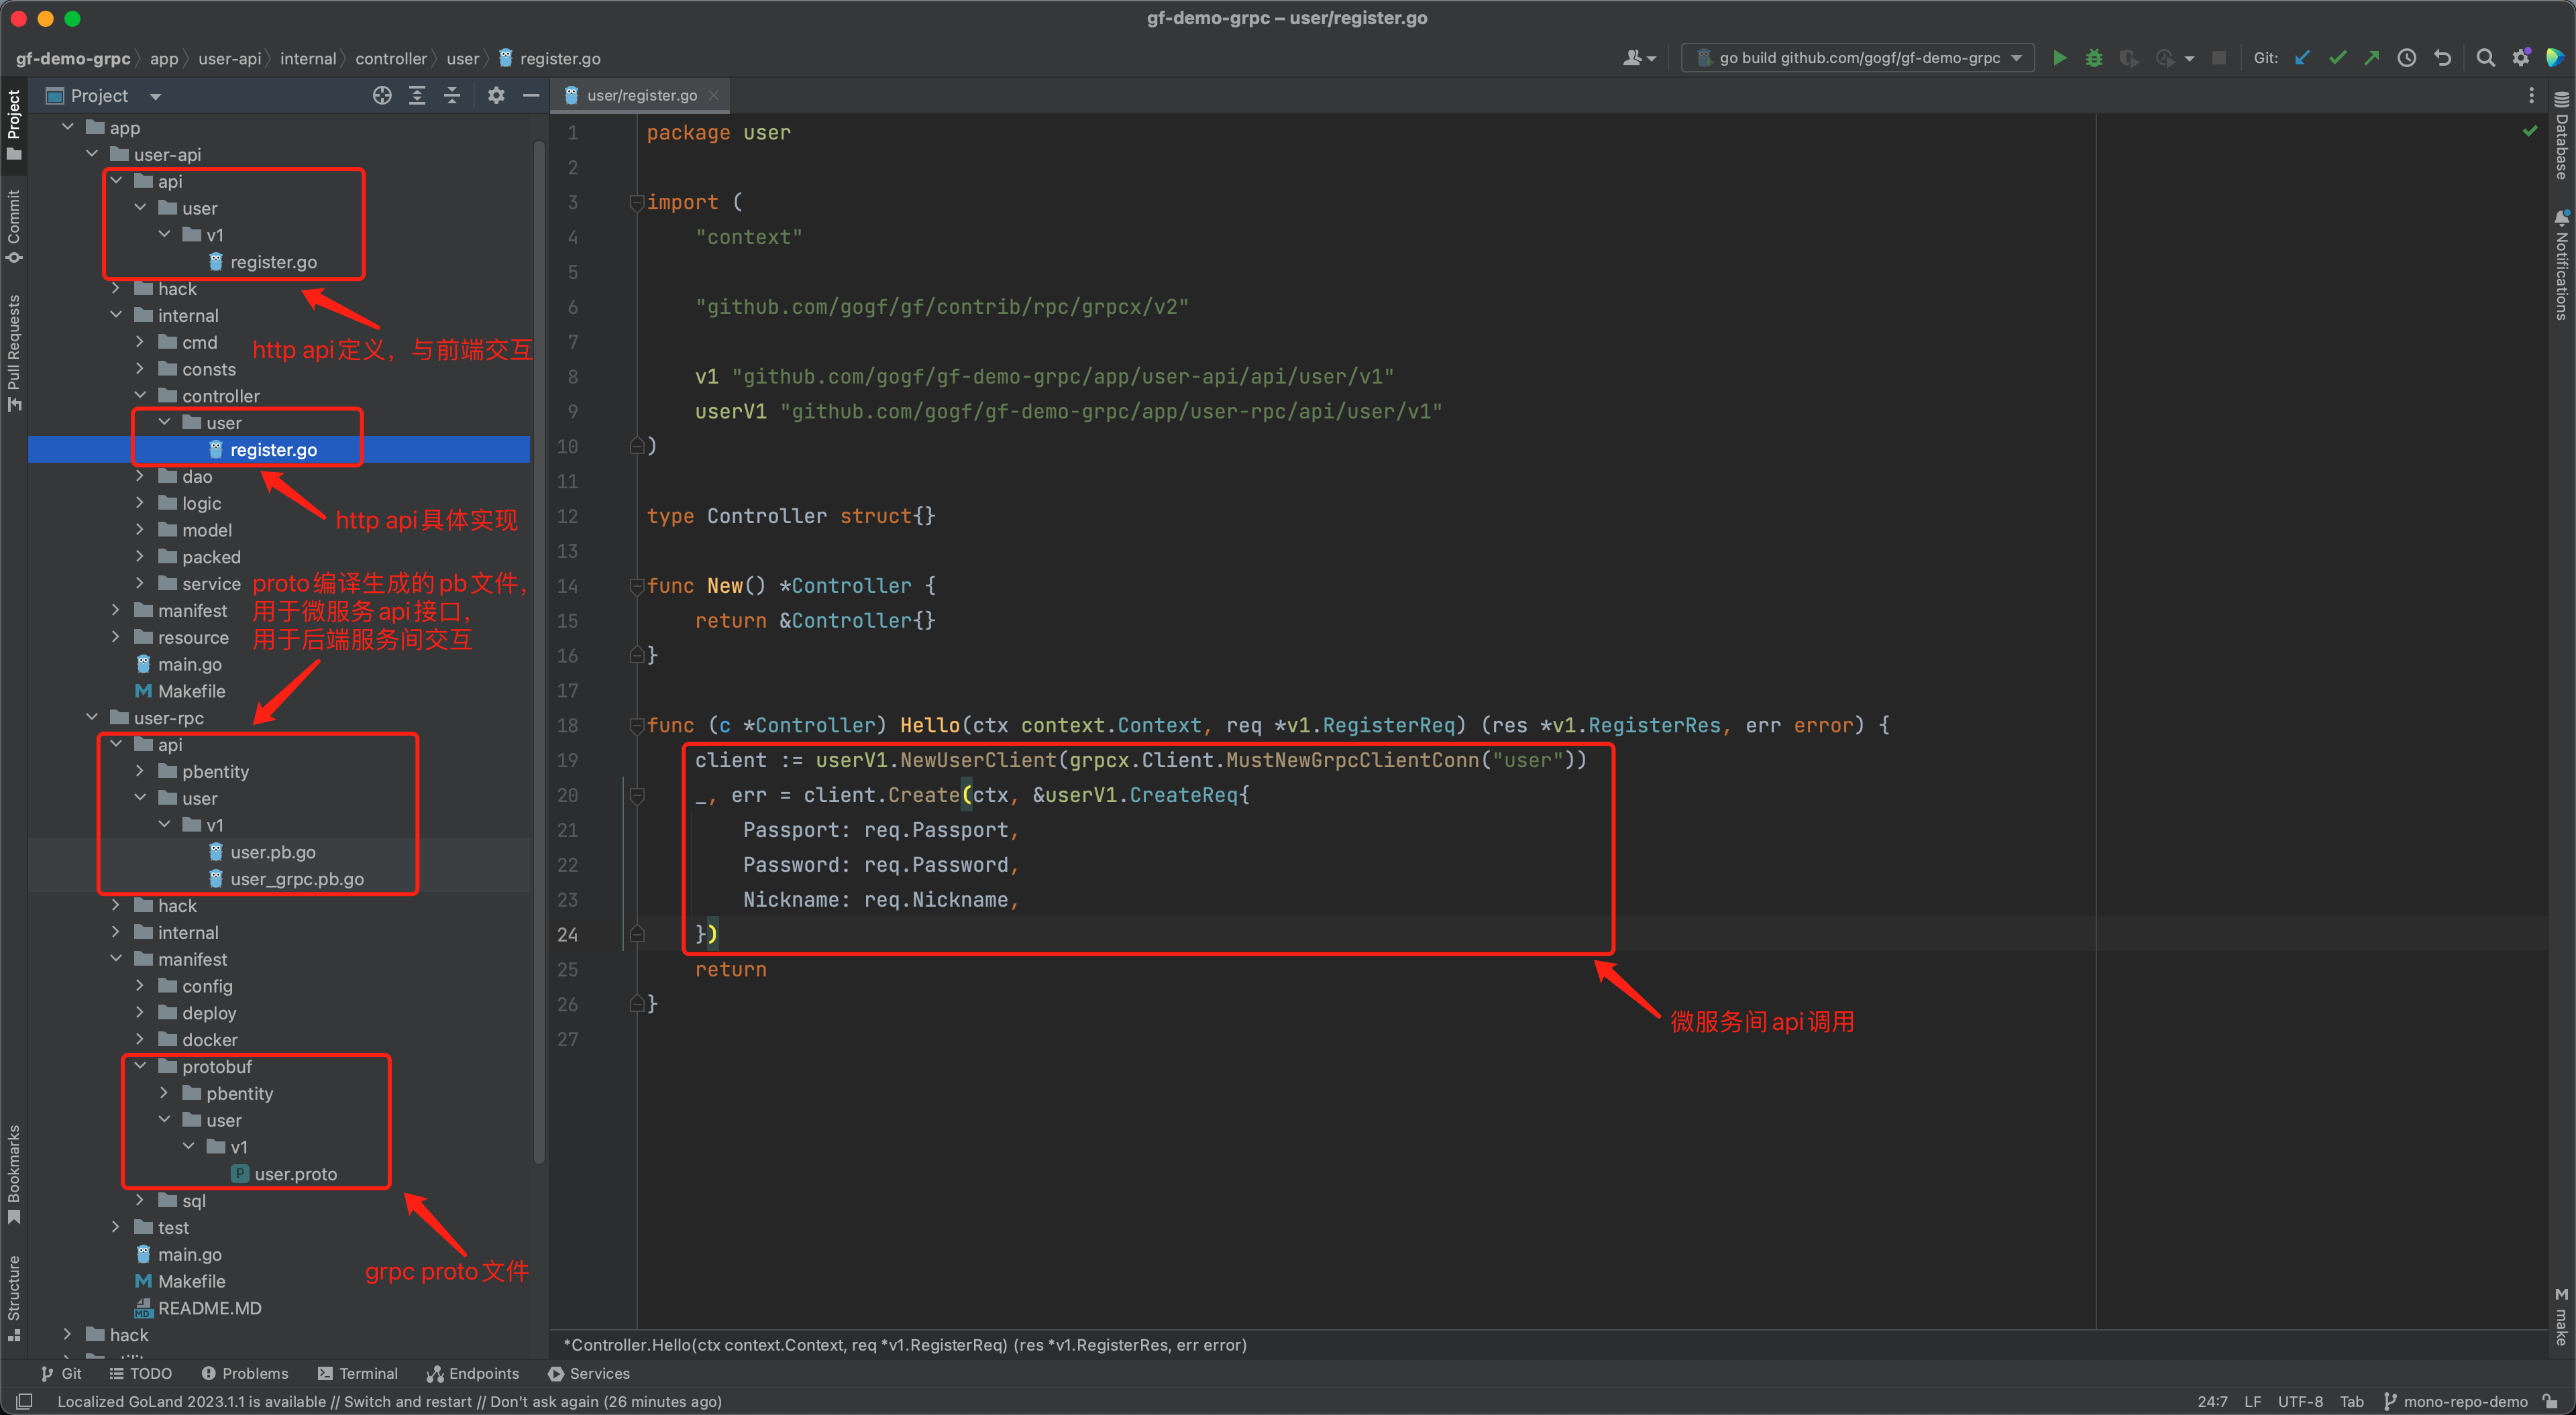Screen dimensions: 2576x1415
Task: Open Project panel settings gear
Action: [496, 95]
